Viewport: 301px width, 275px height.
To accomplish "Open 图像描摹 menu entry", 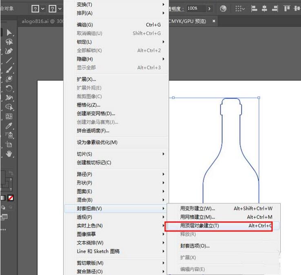I will (x=116, y=234).
